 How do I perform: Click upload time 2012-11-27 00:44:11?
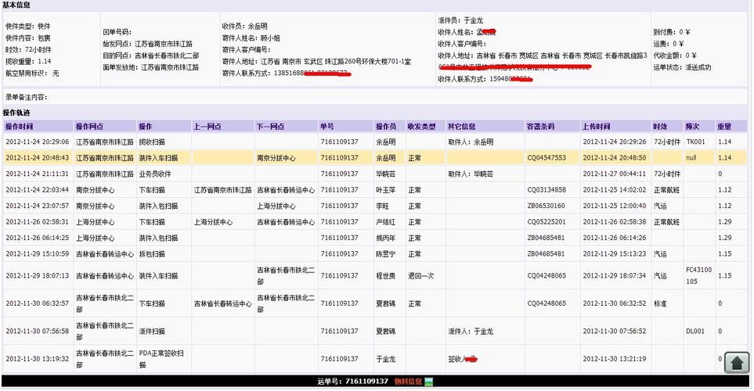click(x=615, y=174)
